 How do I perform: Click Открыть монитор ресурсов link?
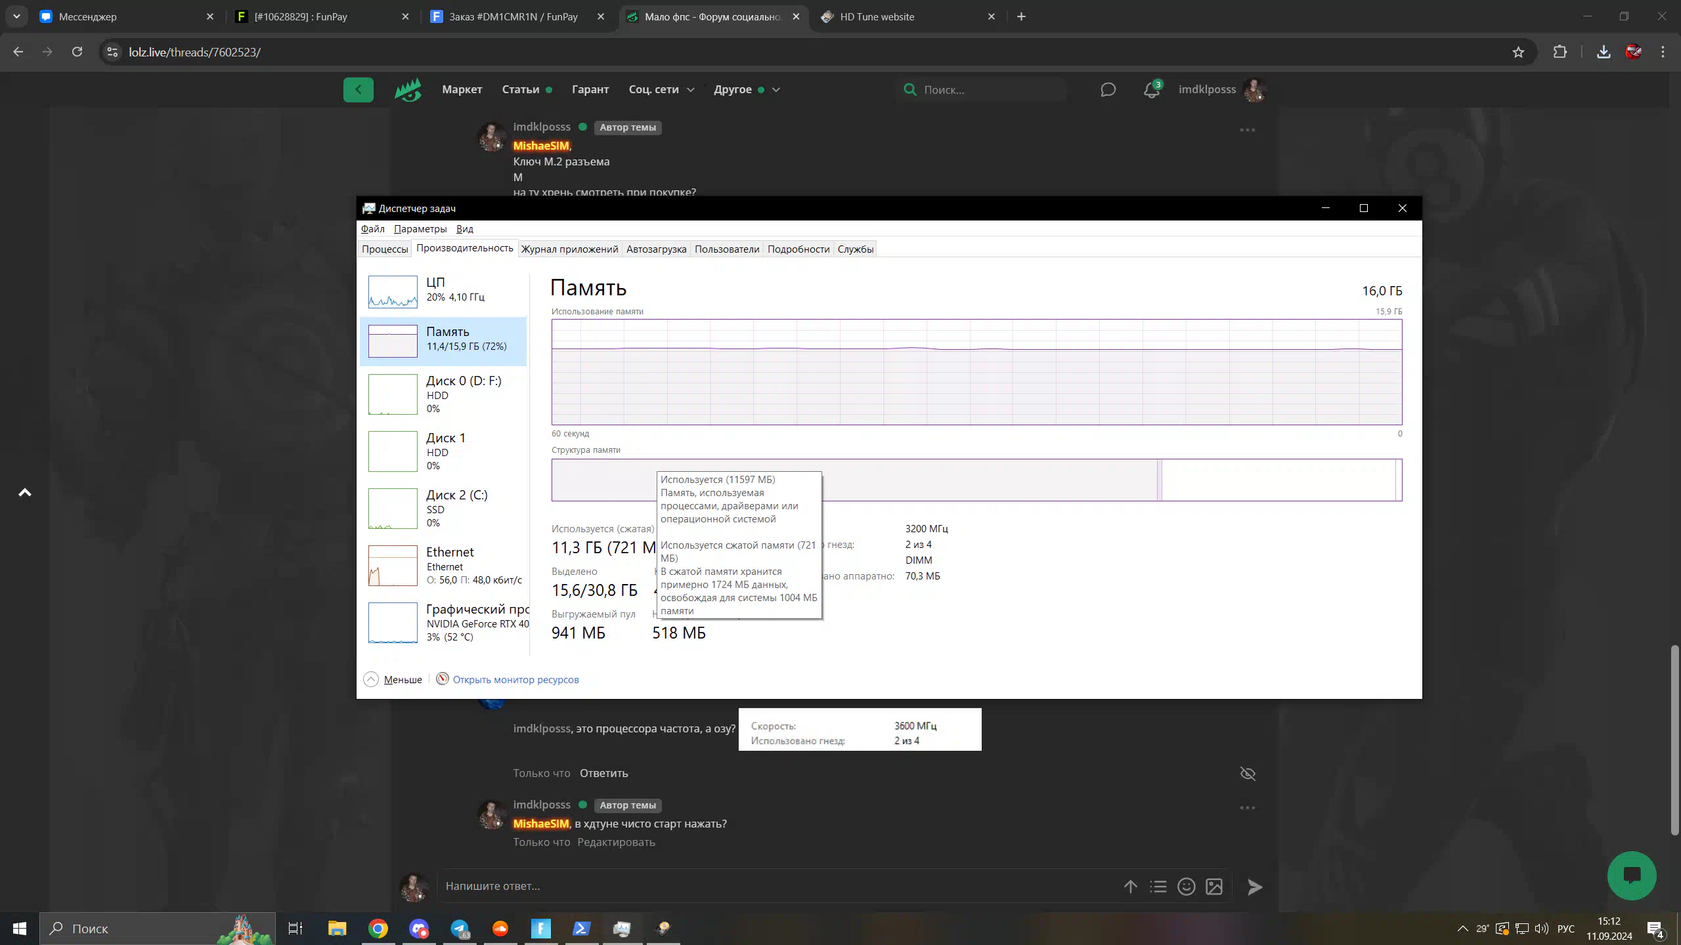point(515,679)
